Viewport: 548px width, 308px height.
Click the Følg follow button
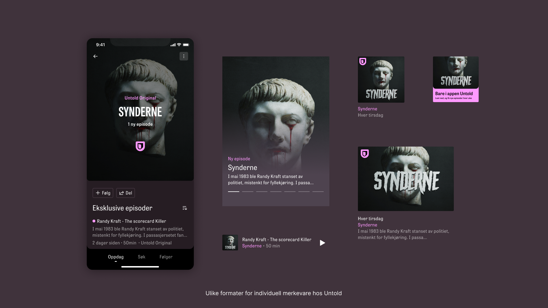tap(103, 193)
